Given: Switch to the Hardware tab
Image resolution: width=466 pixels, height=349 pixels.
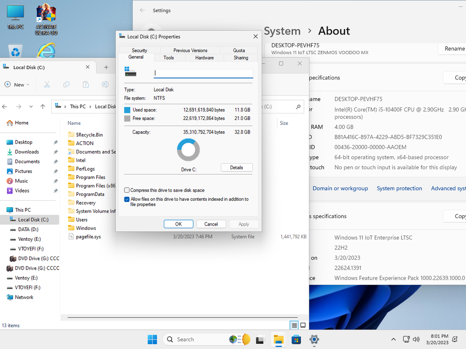Looking at the screenshot, I should pos(204,58).
